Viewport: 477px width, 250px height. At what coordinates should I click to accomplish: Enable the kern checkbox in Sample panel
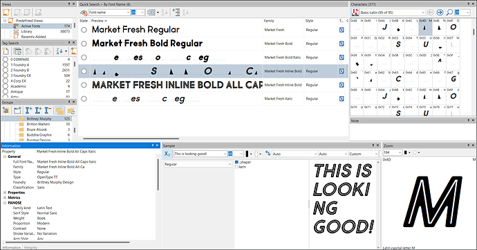(x=236, y=167)
